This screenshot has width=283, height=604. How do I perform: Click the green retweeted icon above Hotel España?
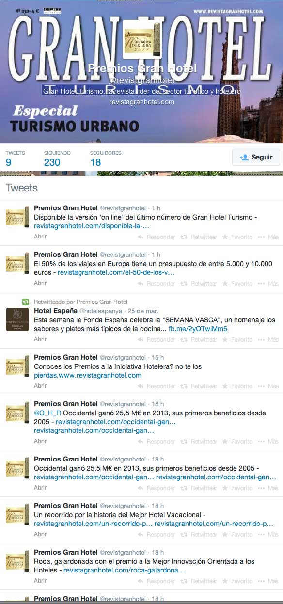[x=26, y=302]
